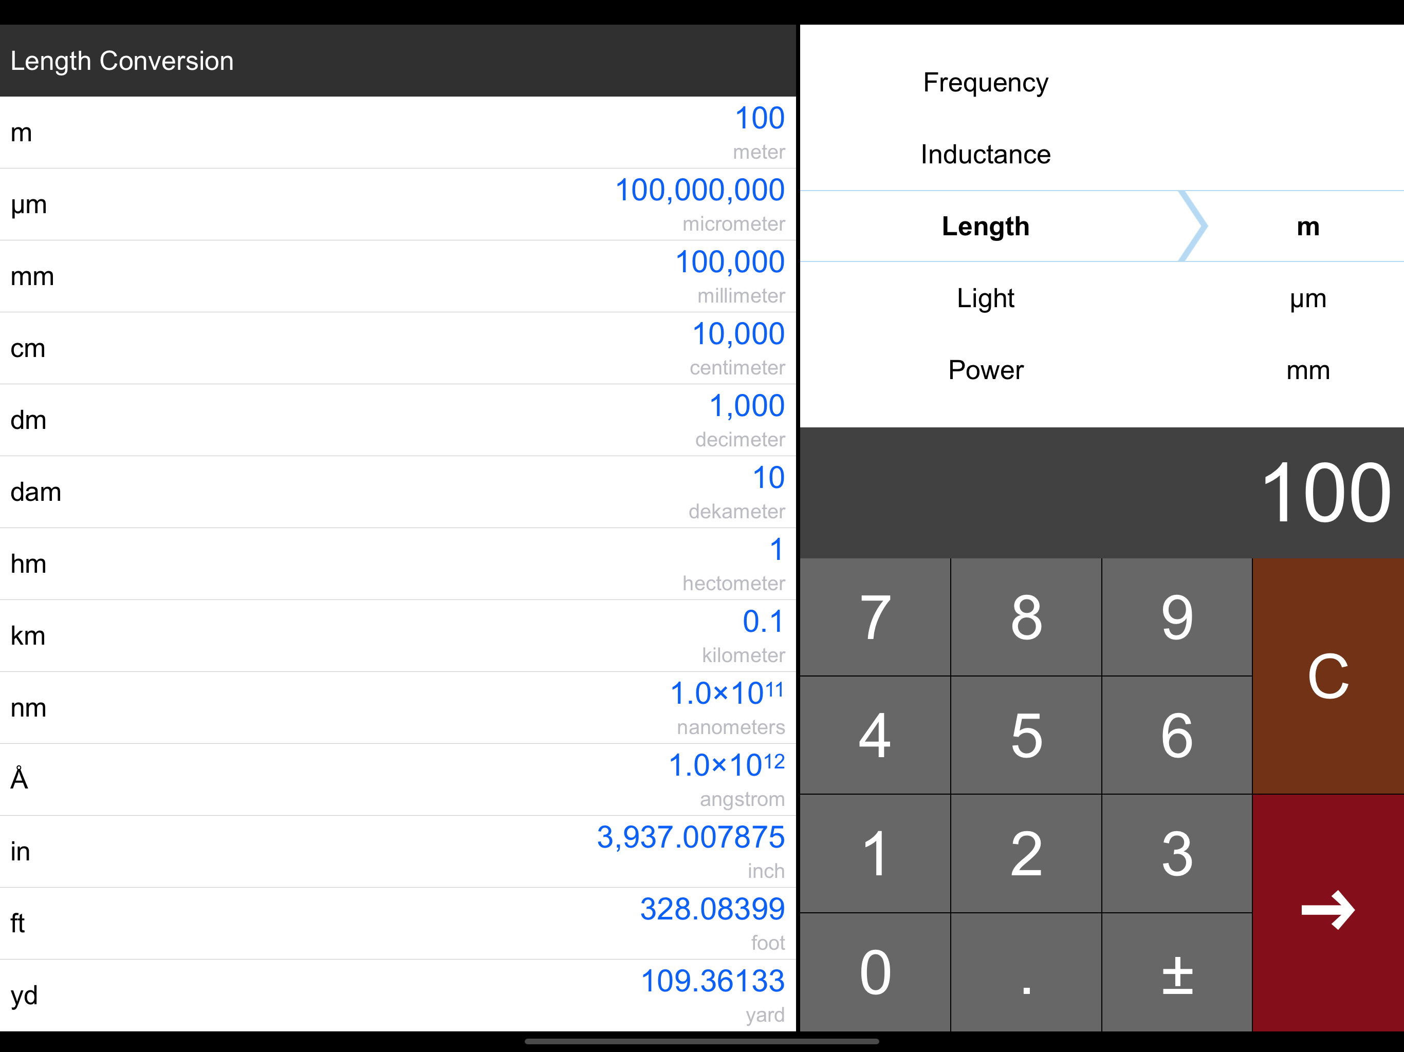
Task: Tap the decimal point key
Action: 1026,971
